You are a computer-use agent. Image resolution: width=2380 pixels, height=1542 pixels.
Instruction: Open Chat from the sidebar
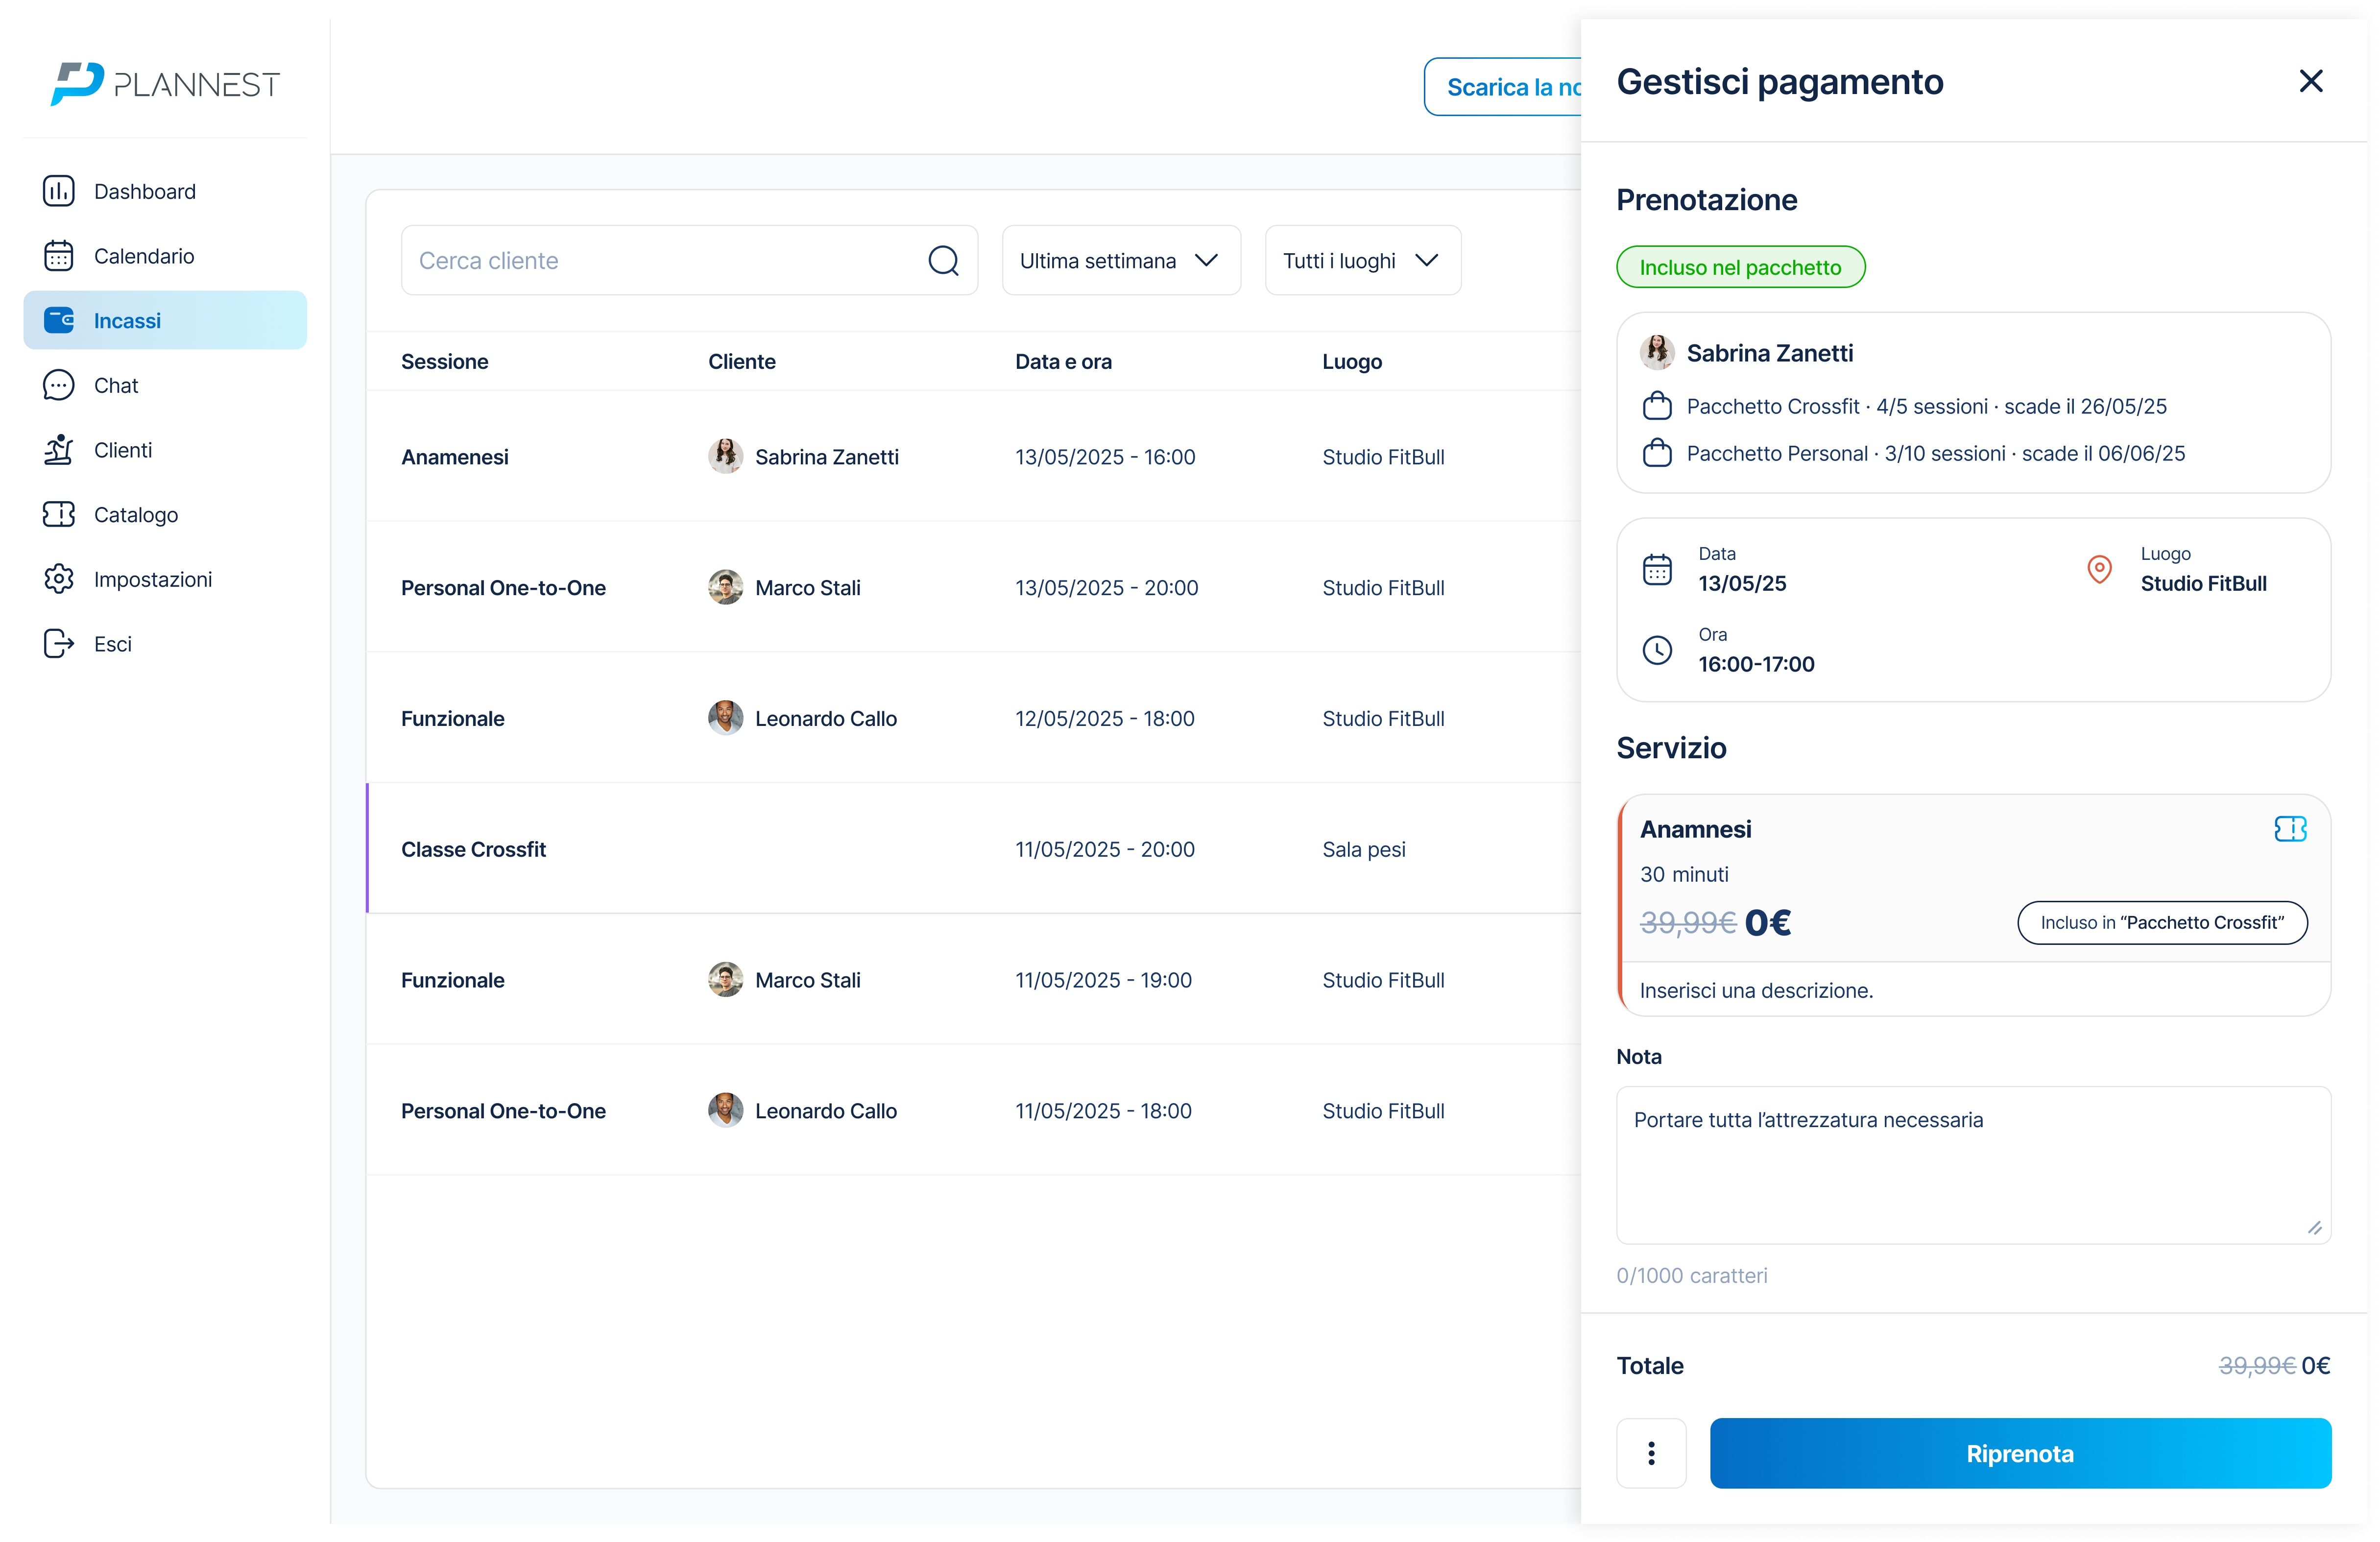pos(115,385)
